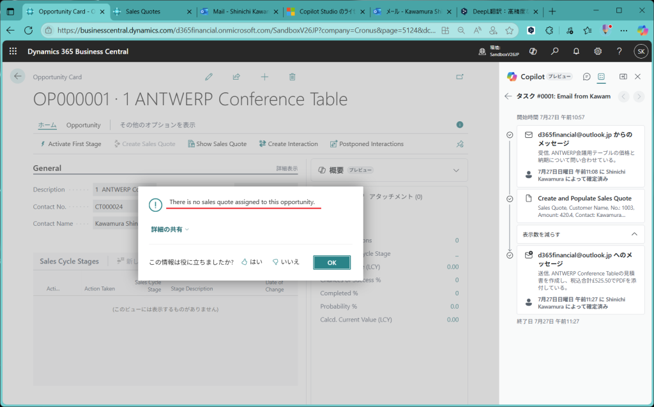
Task: Add page to favorites with star icon
Action: click(509, 30)
